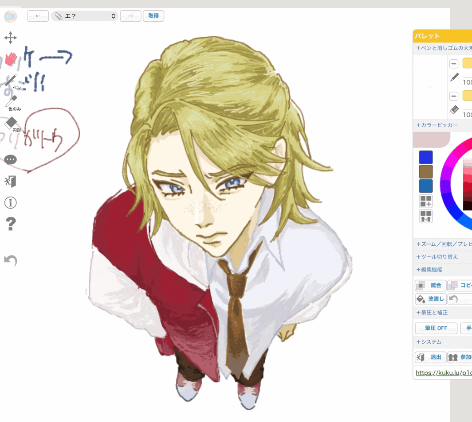The width and height of the screenshot is (472, 422).
Task: Go to next layer arrow button
Action: (130, 16)
